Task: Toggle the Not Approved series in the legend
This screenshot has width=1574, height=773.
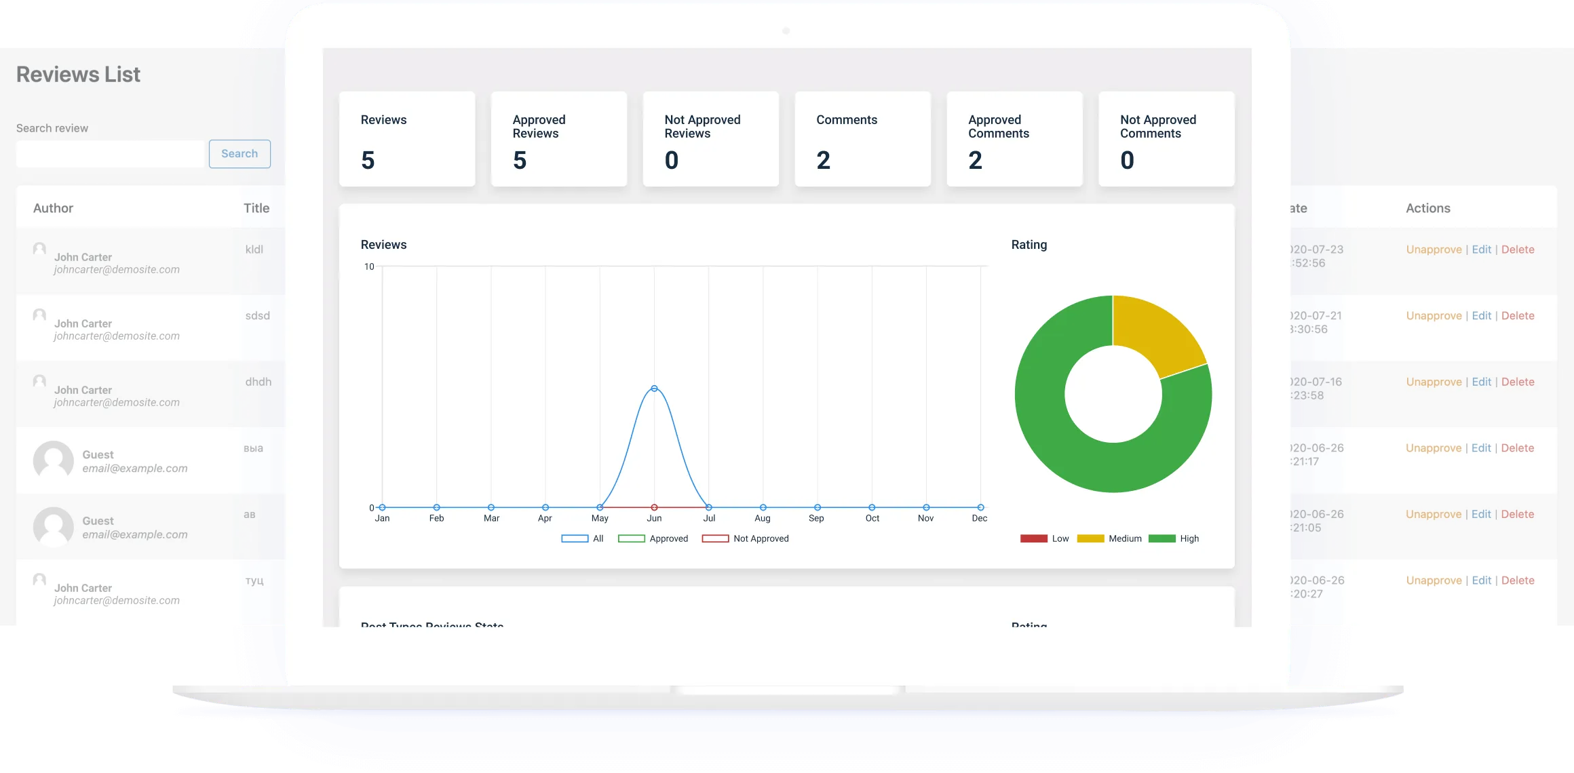Action: pyautogui.click(x=745, y=538)
